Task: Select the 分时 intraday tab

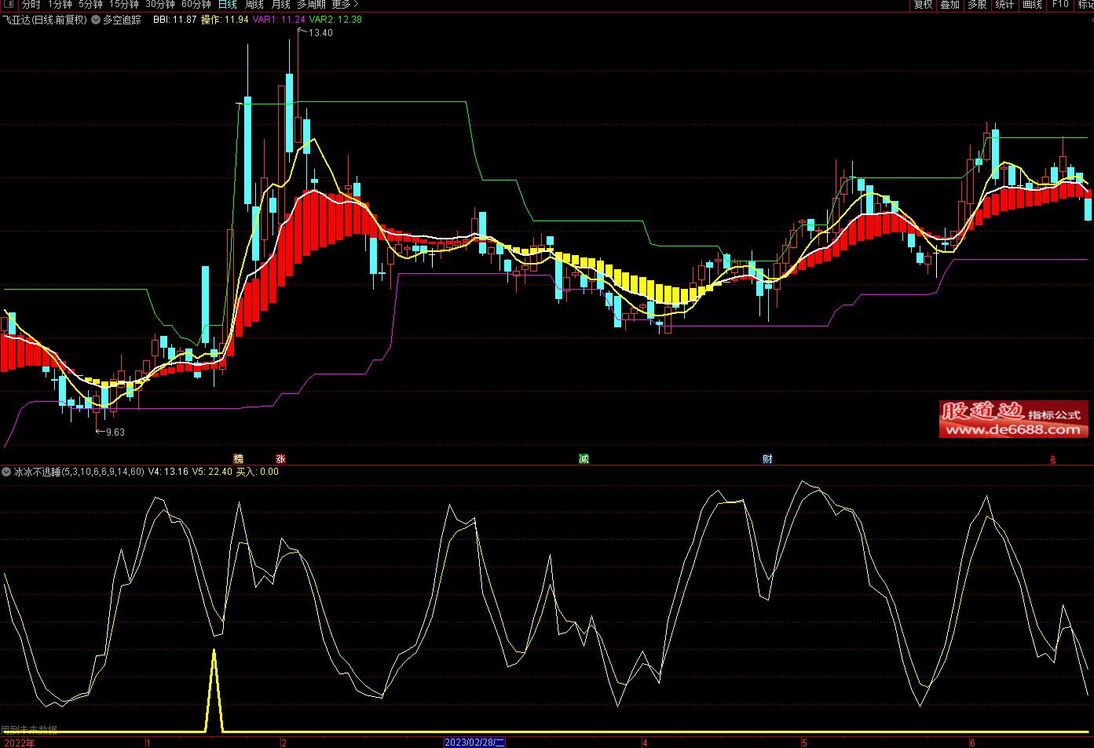Action: 31,5
